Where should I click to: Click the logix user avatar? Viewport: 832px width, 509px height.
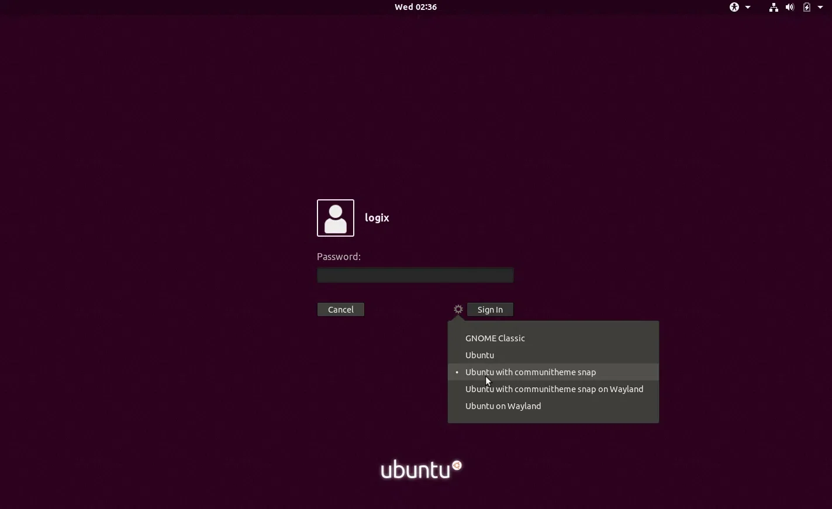point(336,218)
